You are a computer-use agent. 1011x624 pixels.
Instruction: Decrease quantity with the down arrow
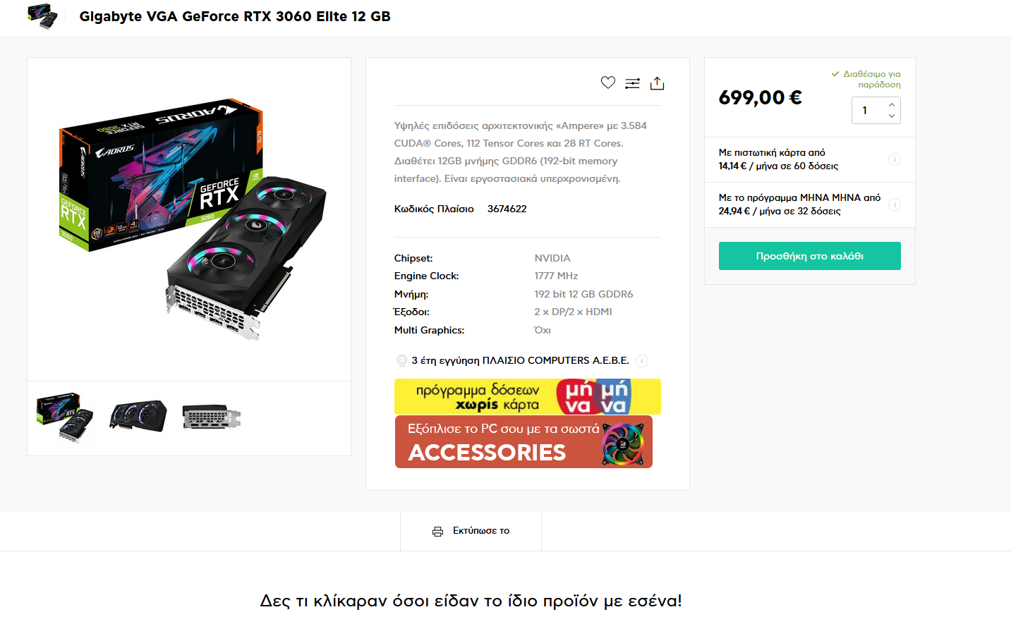[x=892, y=116]
